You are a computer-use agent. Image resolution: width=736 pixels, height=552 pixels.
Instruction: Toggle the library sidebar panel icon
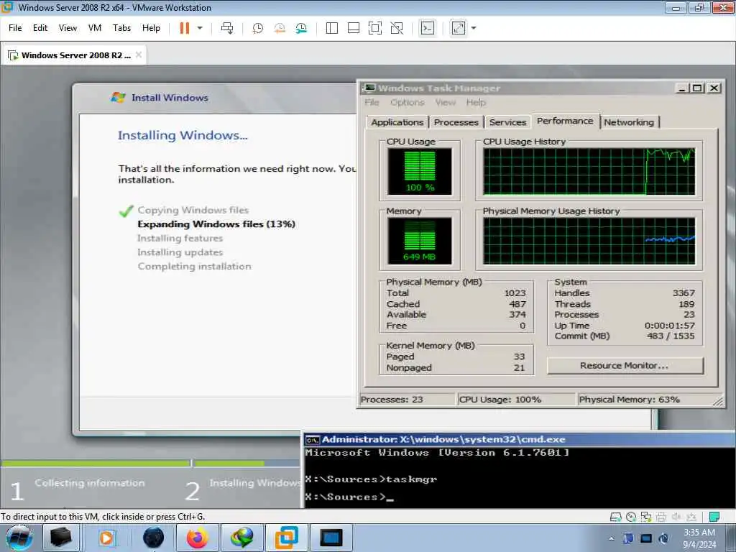[x=332, y=28]
